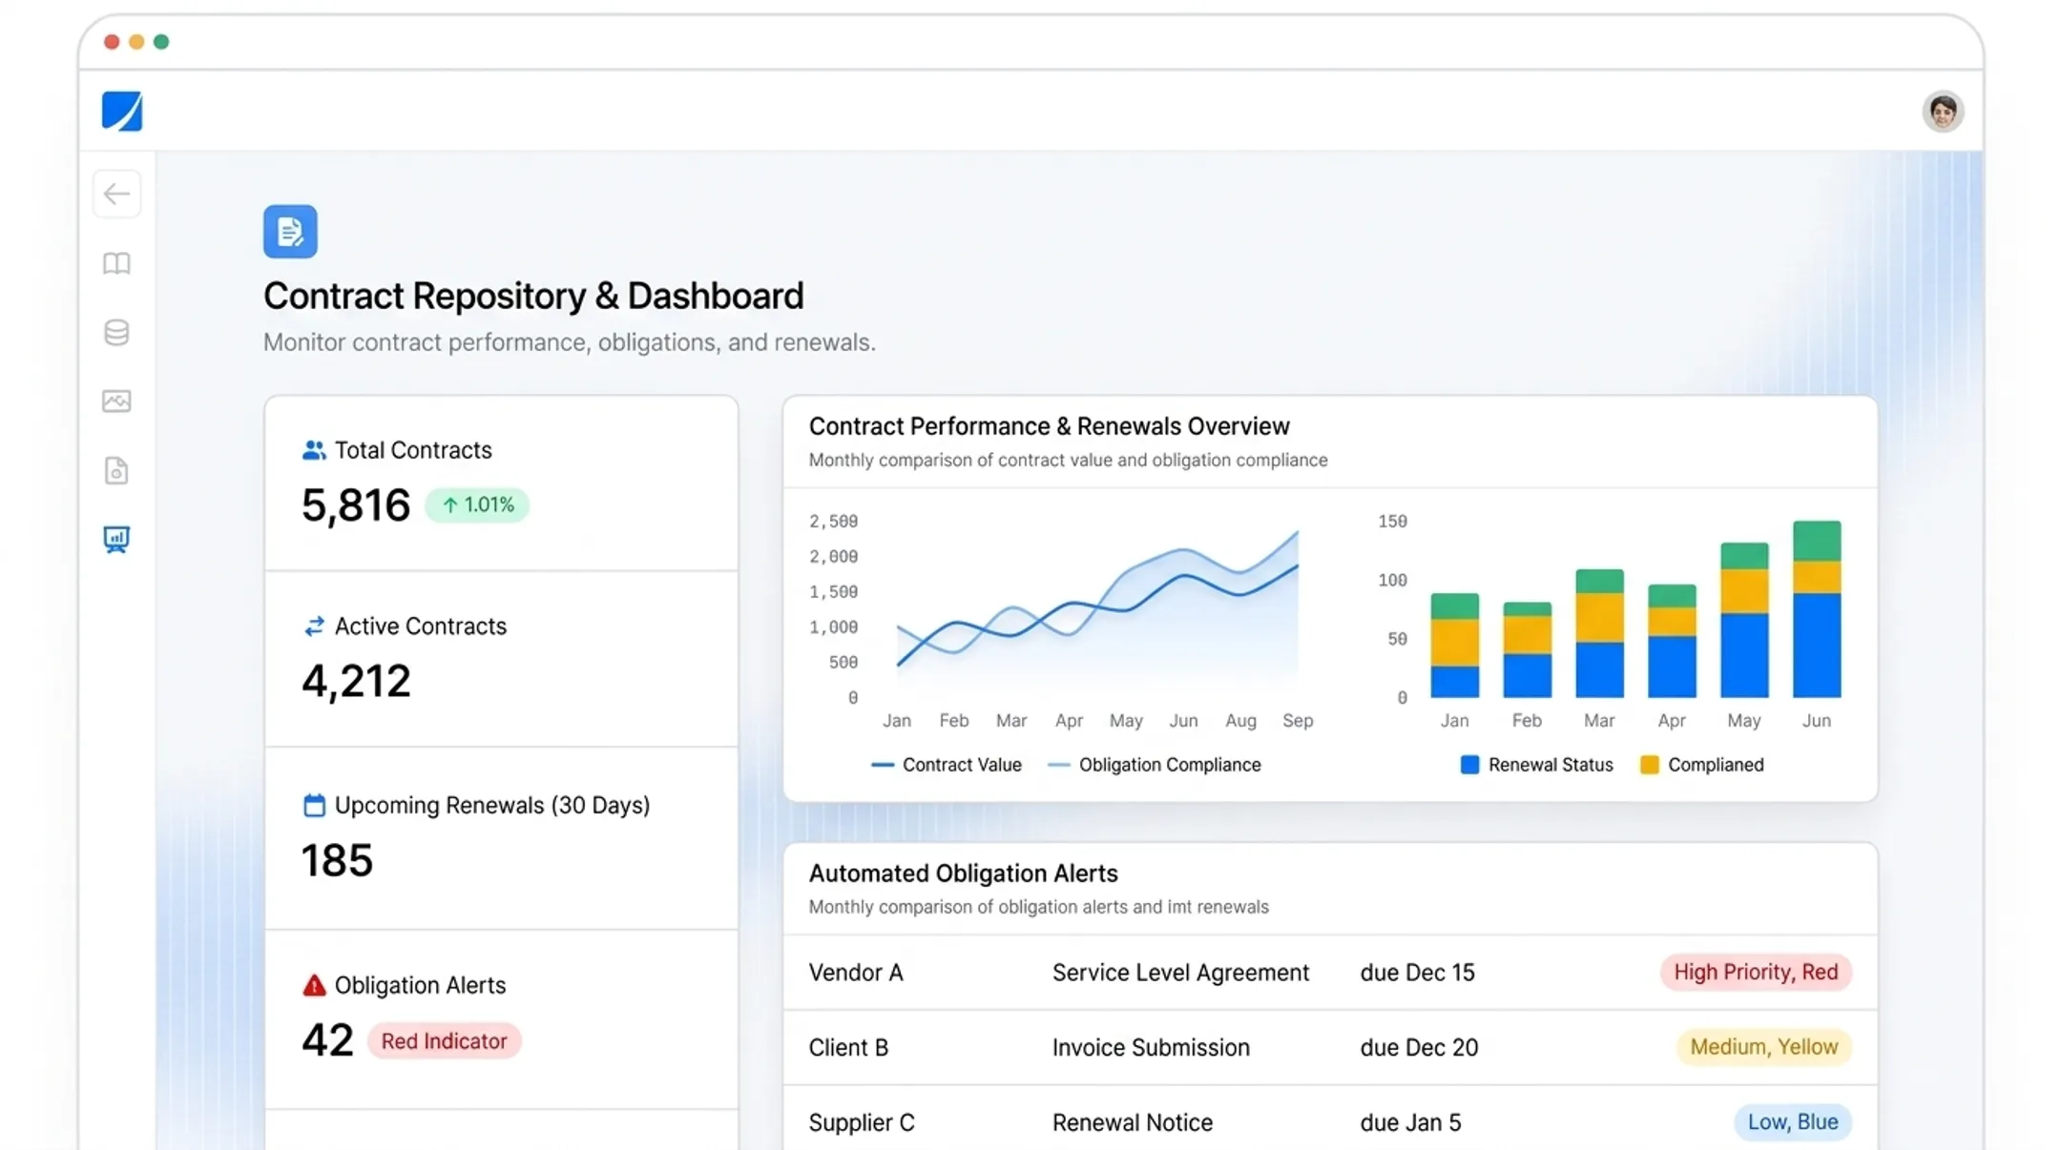Click the Automated Obligation Alerts title
The image size is (2061, 1150).
click(963, 873)
